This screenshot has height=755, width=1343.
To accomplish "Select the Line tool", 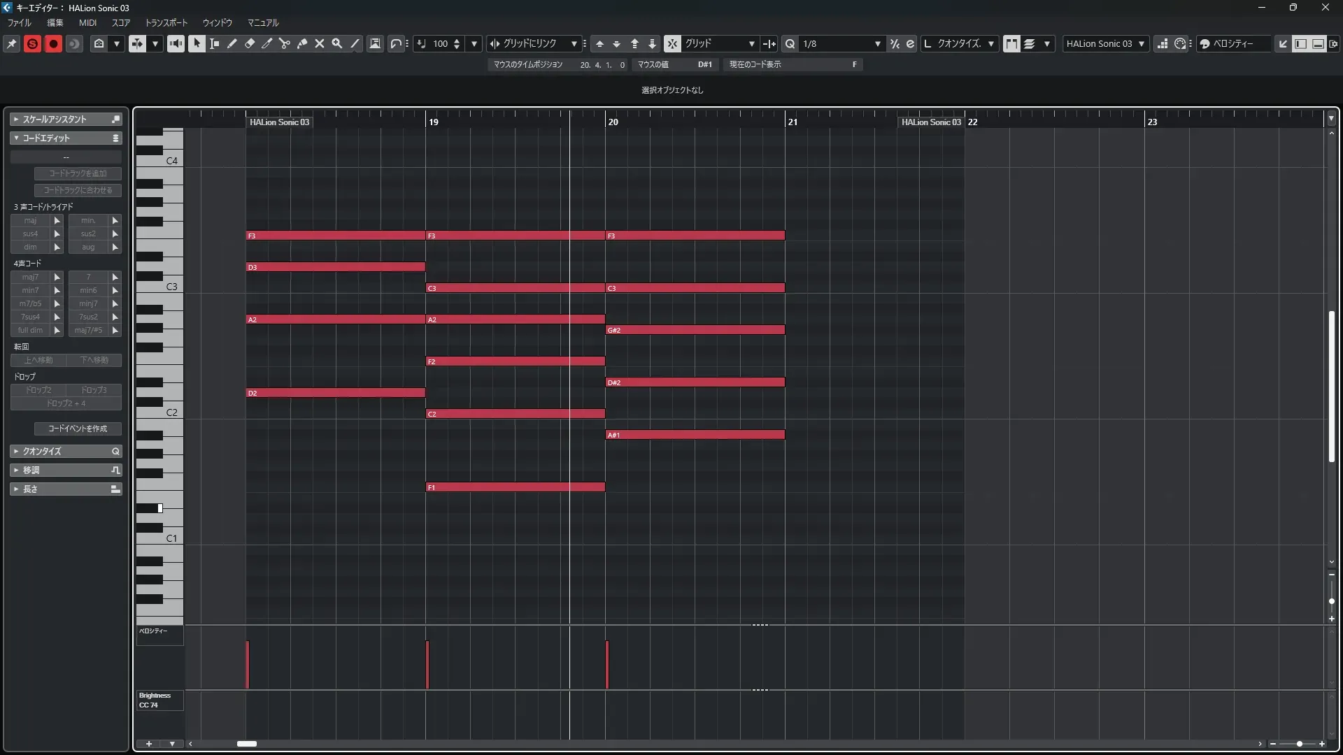I will [355, 43].
